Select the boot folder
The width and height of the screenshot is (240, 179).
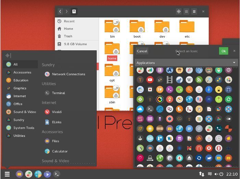[x=137, y=29]
